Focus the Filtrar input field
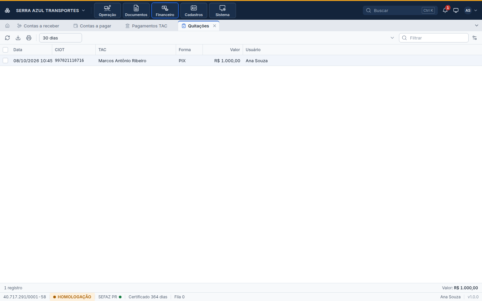482x301 pixels. point(434,38)
